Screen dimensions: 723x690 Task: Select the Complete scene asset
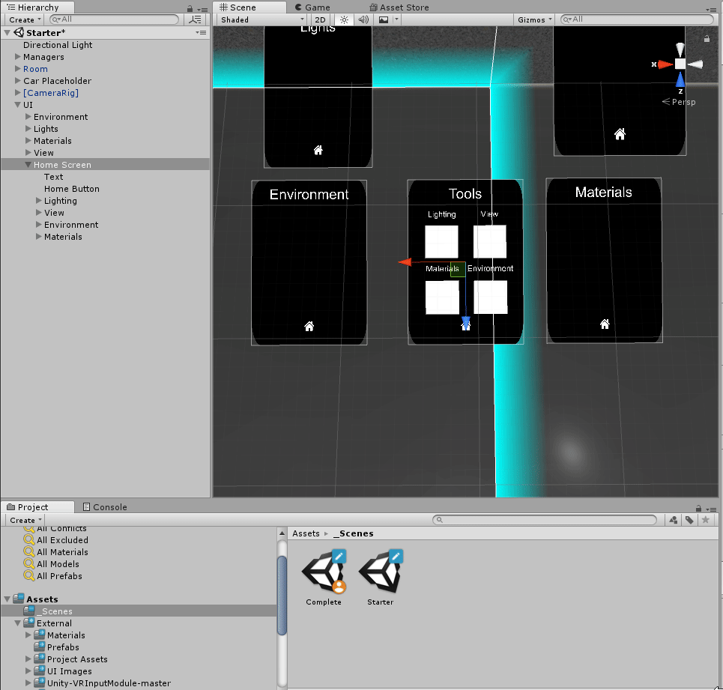(324, 573)
